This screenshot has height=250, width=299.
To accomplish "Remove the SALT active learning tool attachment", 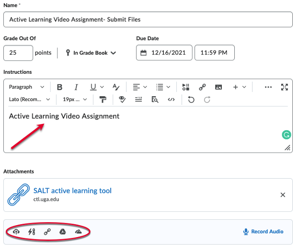I will click(283, 195).
